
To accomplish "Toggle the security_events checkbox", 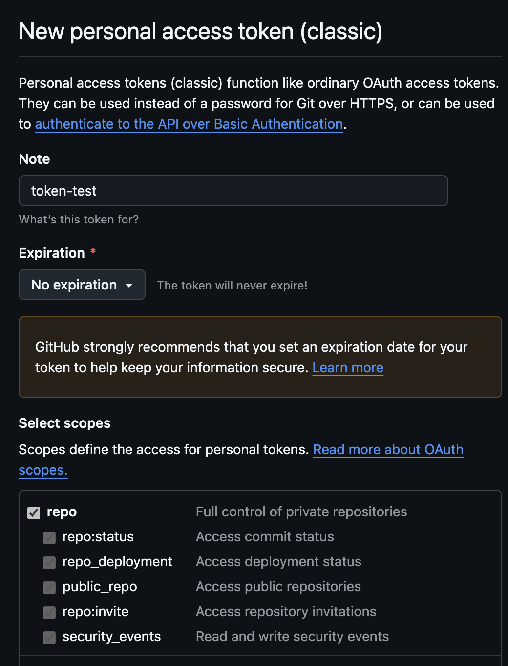I will pos(49,637).
